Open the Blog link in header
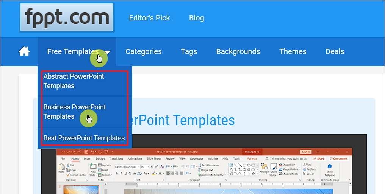The image size is (385, 194). click(196, 18)
